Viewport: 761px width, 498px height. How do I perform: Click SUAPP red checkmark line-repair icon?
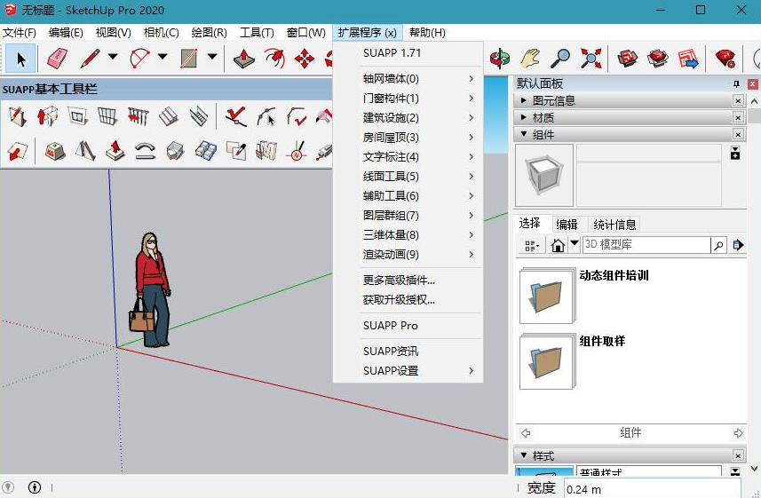236,116
